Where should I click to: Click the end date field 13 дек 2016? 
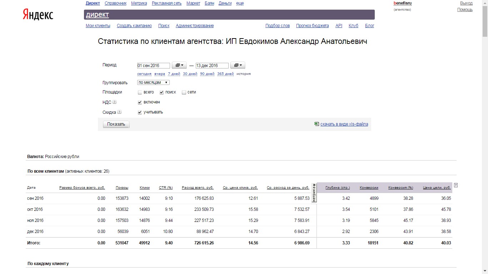pos(212,66)
